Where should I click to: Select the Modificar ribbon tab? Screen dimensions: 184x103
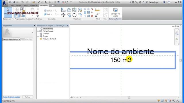point(44,5)
